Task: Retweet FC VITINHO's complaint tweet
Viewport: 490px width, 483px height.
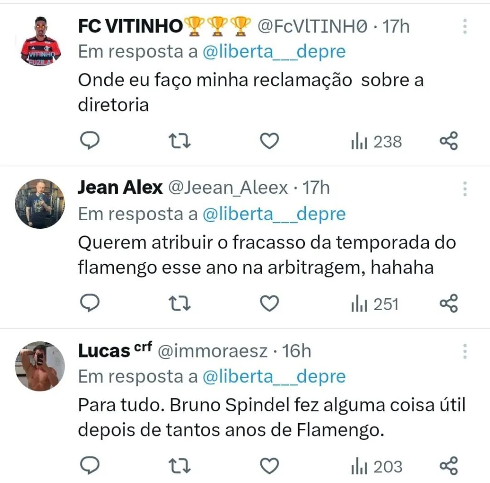Action: click(180, 141)
